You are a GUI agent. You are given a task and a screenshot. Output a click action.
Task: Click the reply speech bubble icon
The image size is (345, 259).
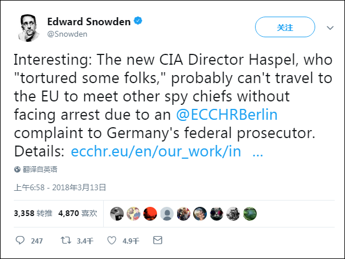point(20,241)
